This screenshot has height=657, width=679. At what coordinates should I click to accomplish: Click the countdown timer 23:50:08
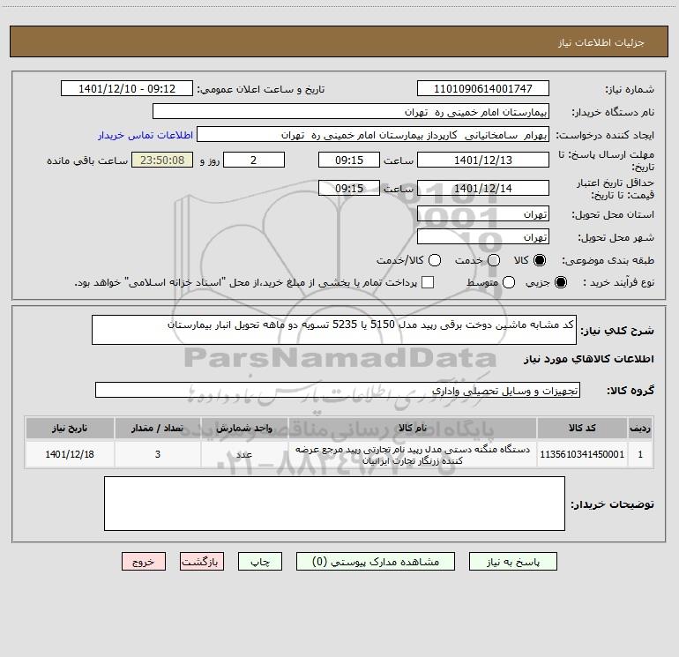tap(162, 160)
